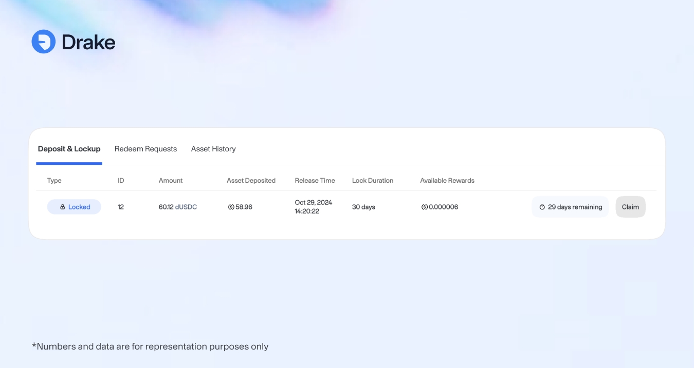Switch to the Redeem Requests tab
Image resolution: width=694 pixels, height=368 pixels.
tap(145, 149)
